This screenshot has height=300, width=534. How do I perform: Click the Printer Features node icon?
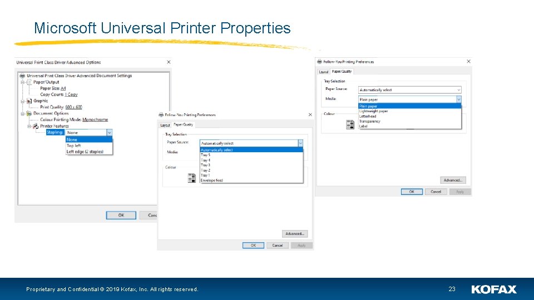[36, 126]
